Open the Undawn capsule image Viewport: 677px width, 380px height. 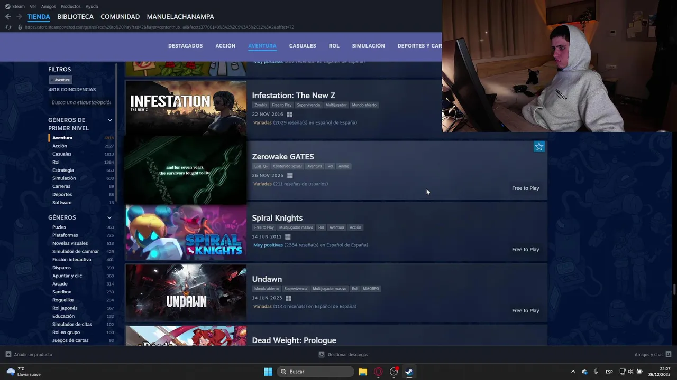pyautogui.click(x=186, y=292)
